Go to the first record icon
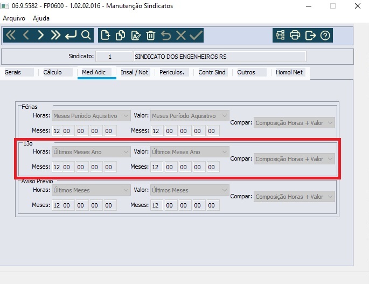 [11, 36]
